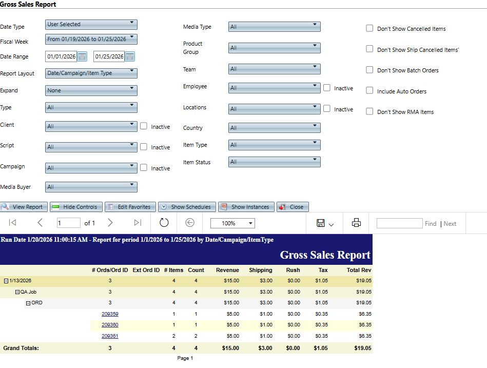The image size is (487, 368).
Task: Click the back to parent report icon
Action: coord(190,223)
